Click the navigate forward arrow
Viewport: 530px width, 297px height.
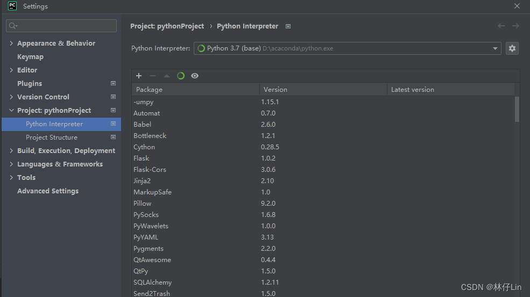tap(515, 26)
